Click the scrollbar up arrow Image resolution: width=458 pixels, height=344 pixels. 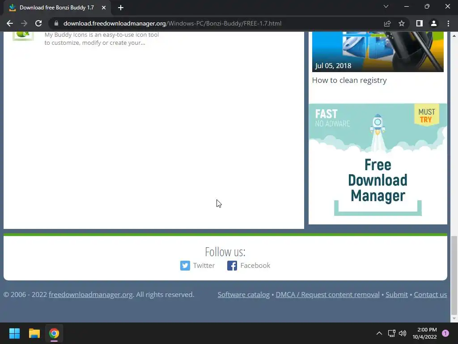pyautogui.click(x=454, y=36)
